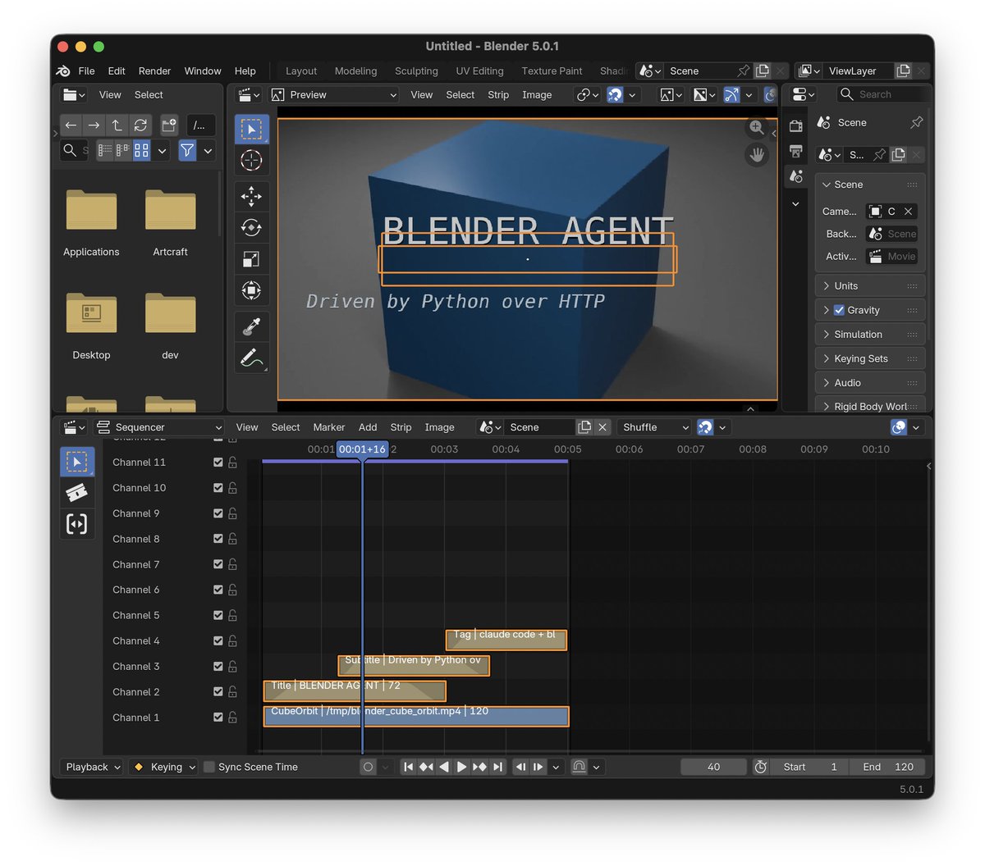
Task: Toggle the lock on Channel 2
Action: point(233,692)
